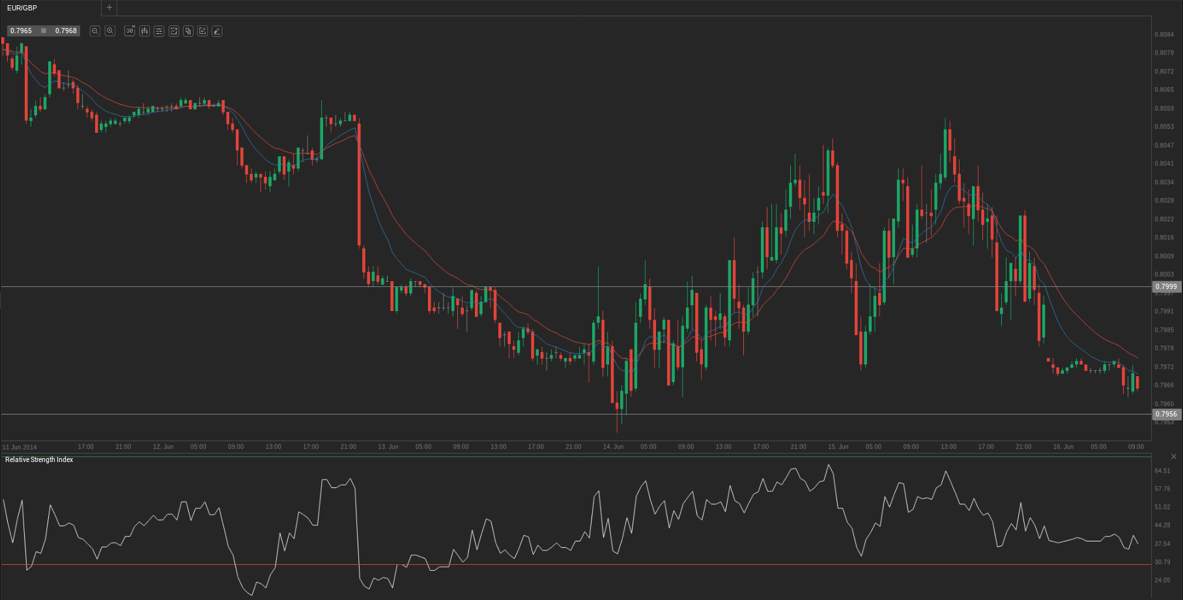The width and height of the screenshot is (1183, 600).
Task: Zoom in the chart with magnifier plus
Action: (110, 31)
